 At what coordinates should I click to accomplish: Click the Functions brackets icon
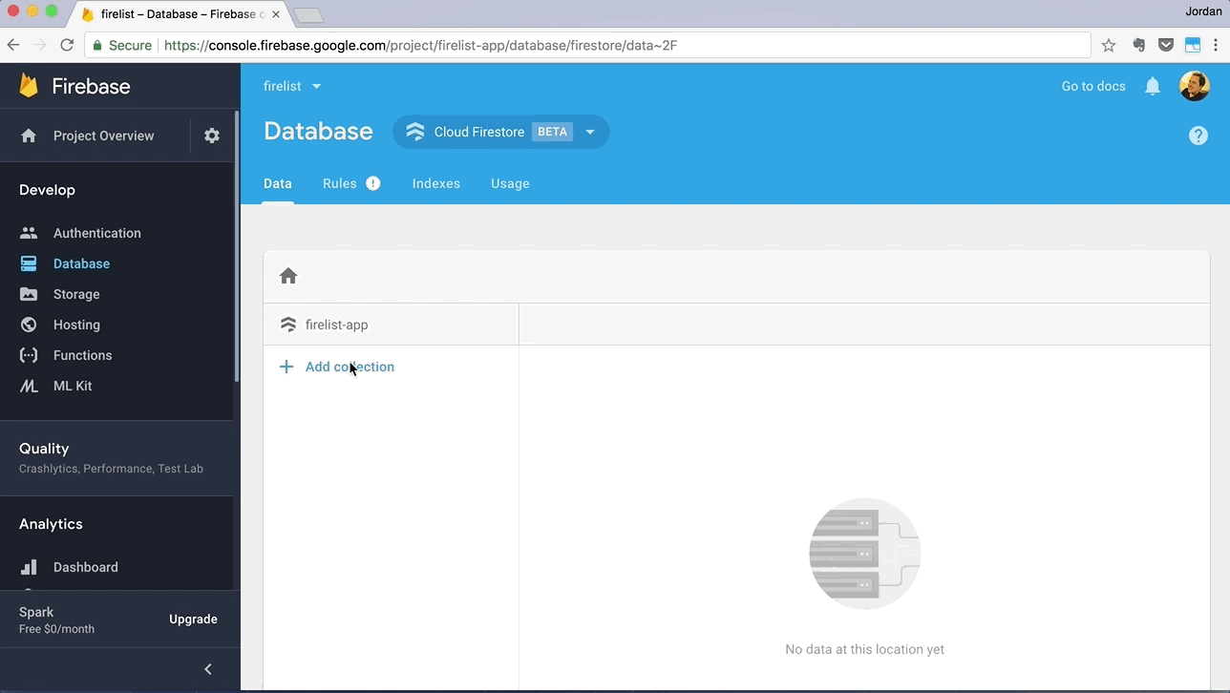[29, 355]
